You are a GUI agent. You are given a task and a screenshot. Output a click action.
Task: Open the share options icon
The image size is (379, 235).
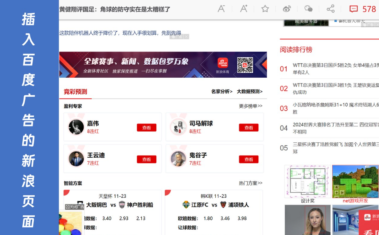pyautogui.click(x=330, y=9)
